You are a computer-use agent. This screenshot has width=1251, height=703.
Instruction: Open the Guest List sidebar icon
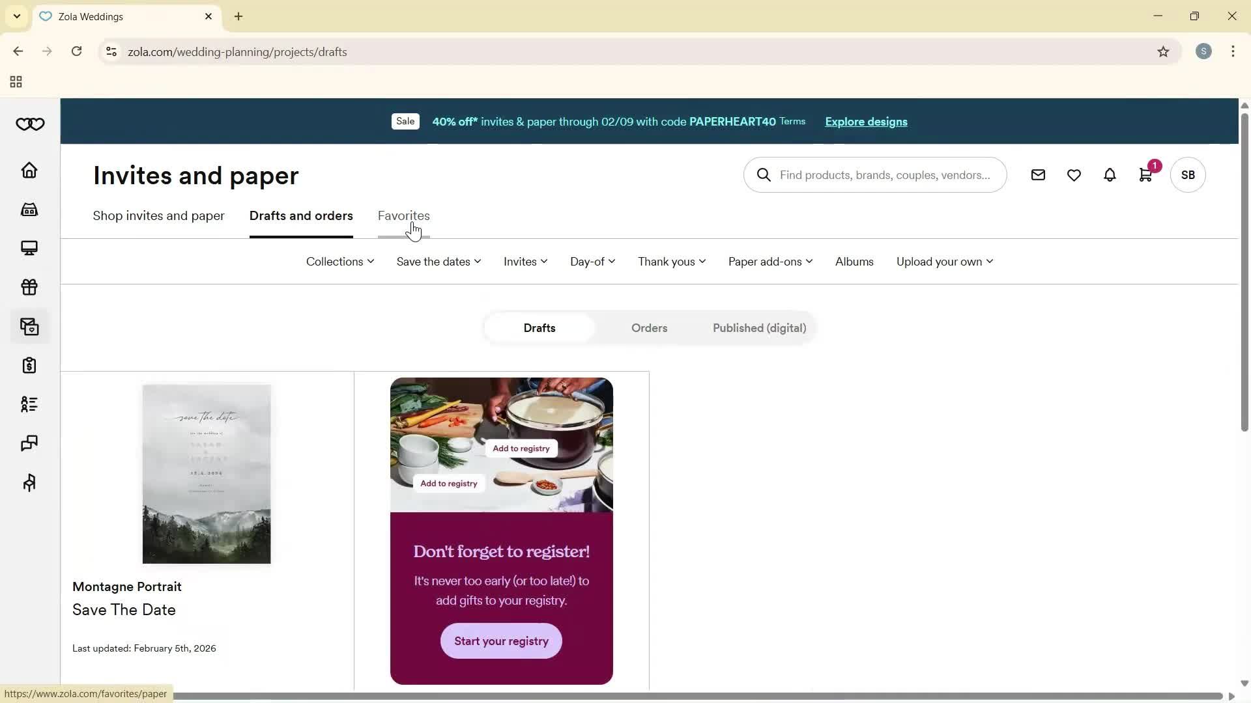click(29, 404)
